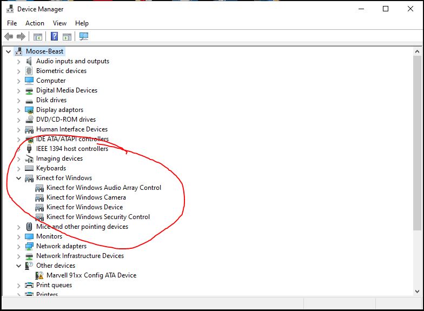The image size is (424, 311).
Task: Click the Digital Media Devices icon
Action: click(x=29, y=91)
